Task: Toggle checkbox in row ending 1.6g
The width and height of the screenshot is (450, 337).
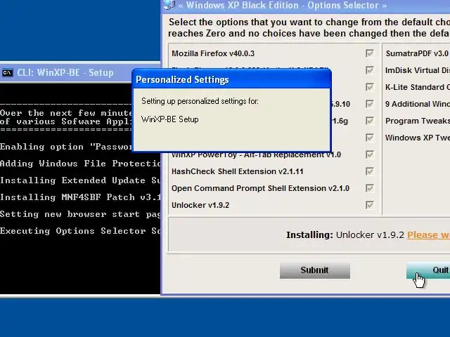Action: click(370, 121)
